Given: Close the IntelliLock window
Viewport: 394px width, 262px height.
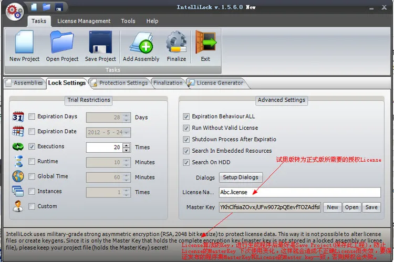Looking at the screenshot, I should (x=384, y=7).
